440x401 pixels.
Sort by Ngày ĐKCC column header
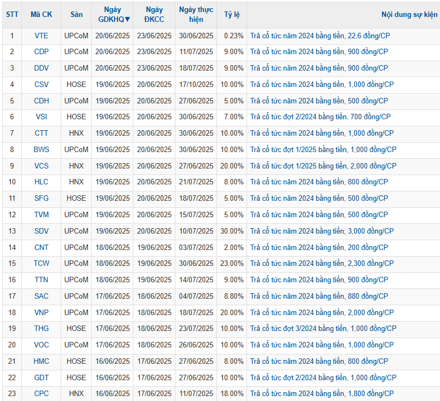pos(154,15)
